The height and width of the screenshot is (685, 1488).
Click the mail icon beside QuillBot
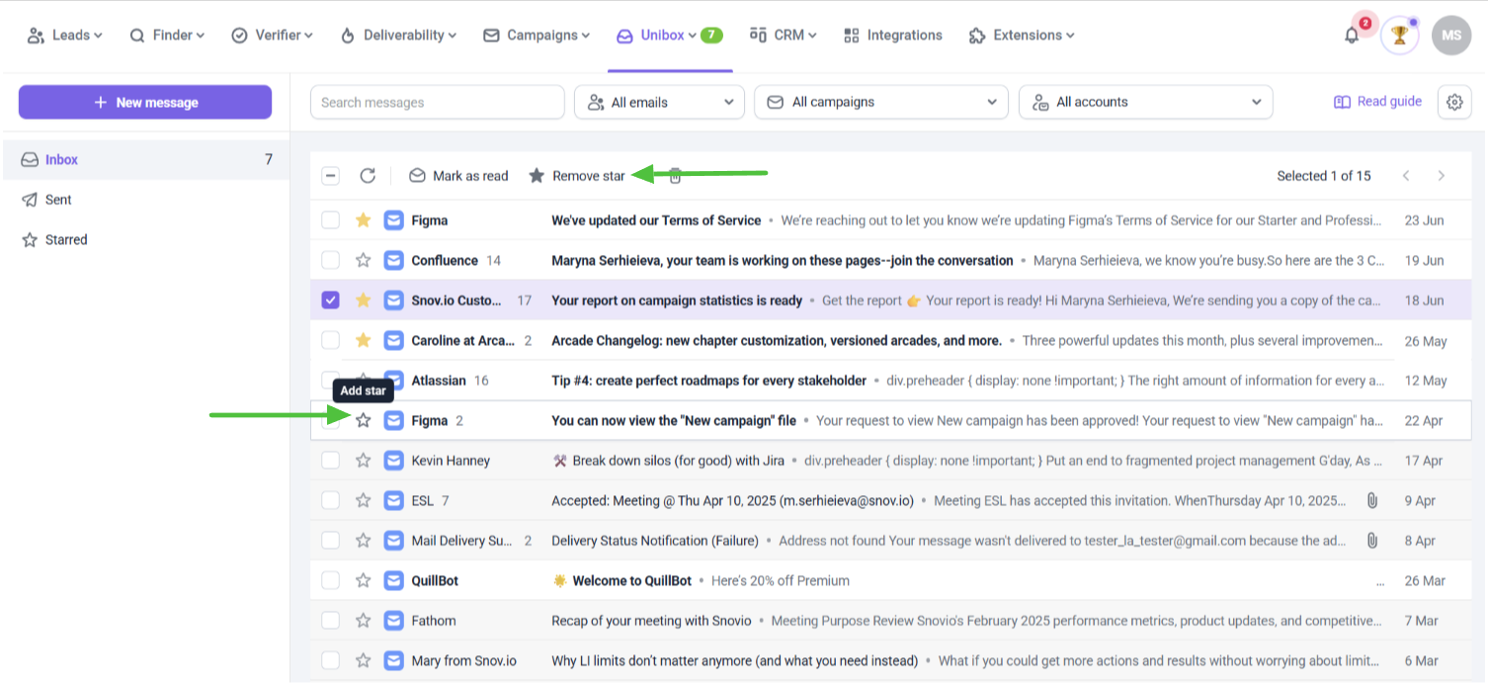point(394,580)
